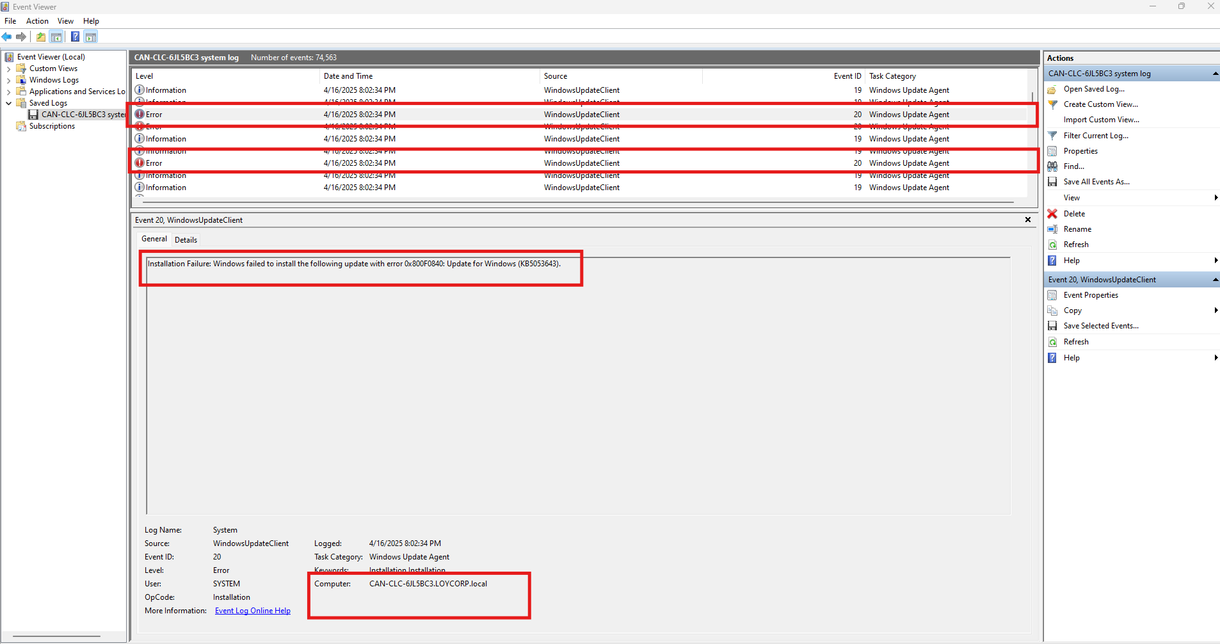Click Save All Events As action
Image resolution: width=1220 pixels, height=644 pixels.
pyautogui.click(x=1096, y=182)
